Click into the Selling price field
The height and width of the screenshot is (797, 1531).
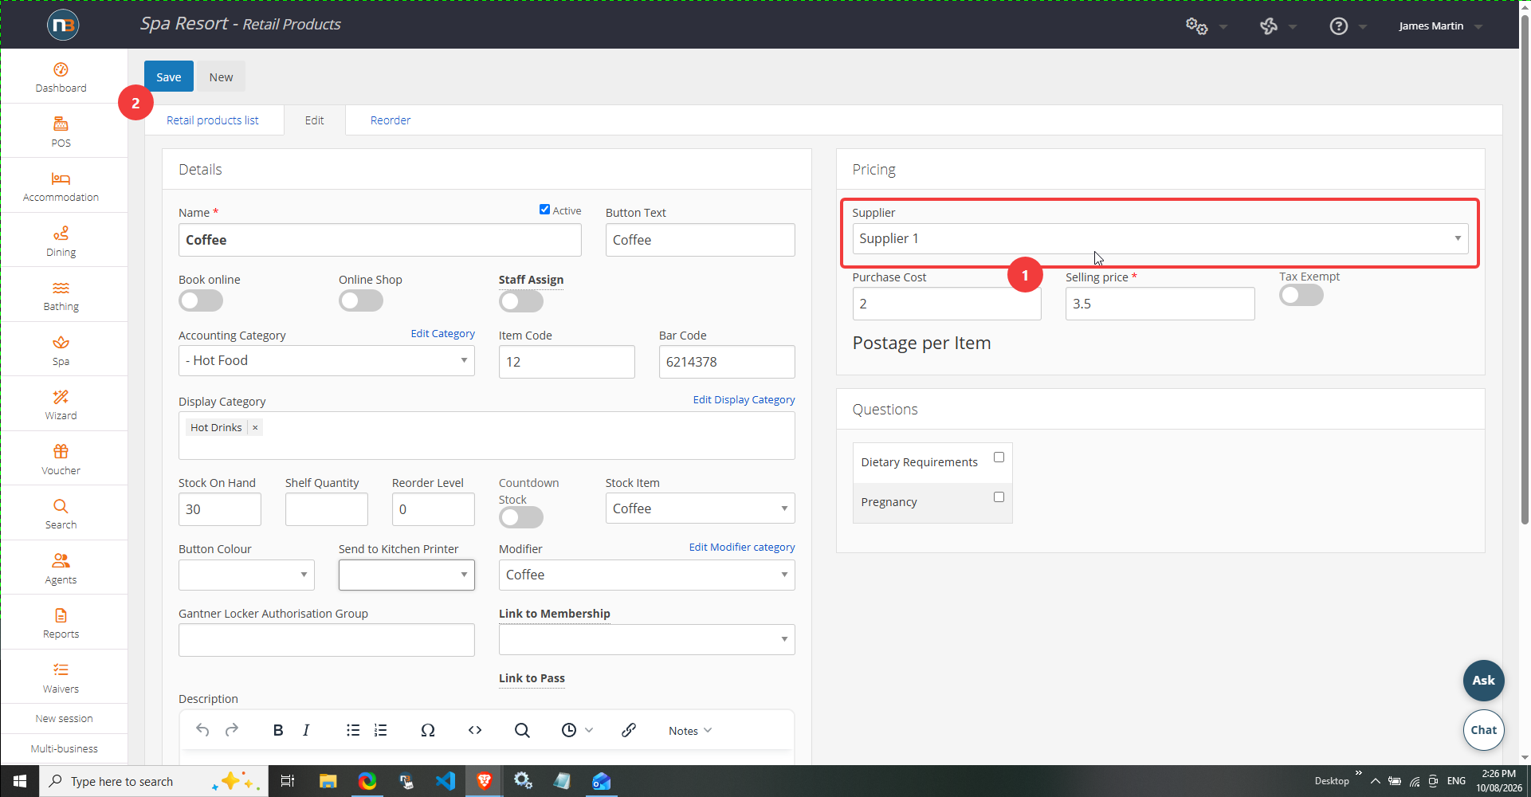1160,304
